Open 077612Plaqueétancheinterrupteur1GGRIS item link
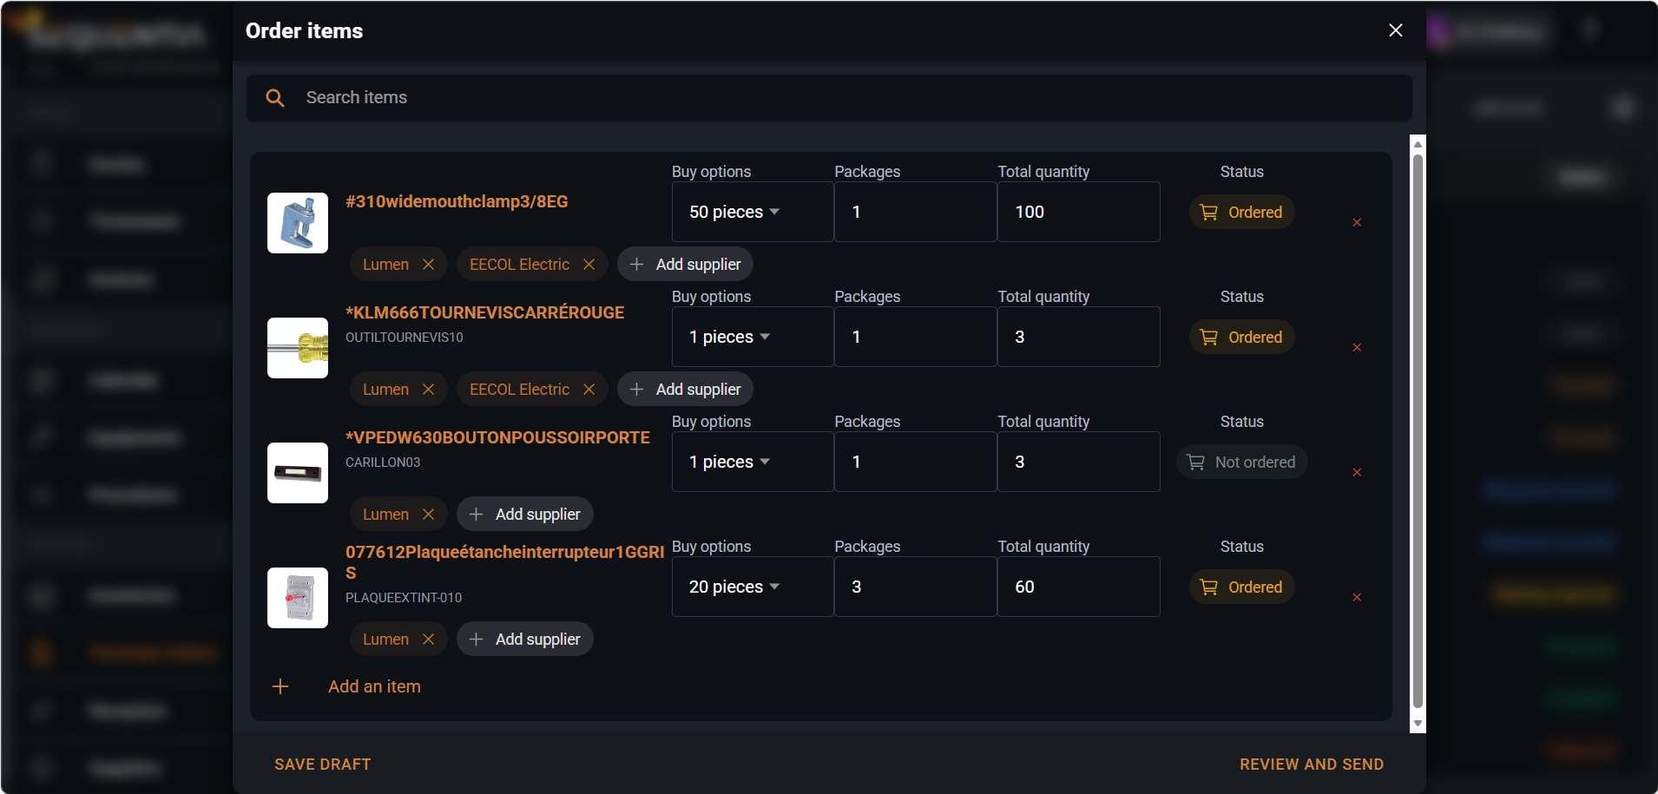Screen dimensions: 1658x794 click(504, 562)
